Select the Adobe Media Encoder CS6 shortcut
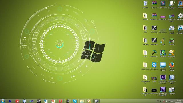 point(163,91)
